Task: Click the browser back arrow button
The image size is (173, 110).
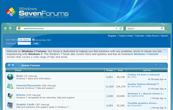Action: (5, 28)
